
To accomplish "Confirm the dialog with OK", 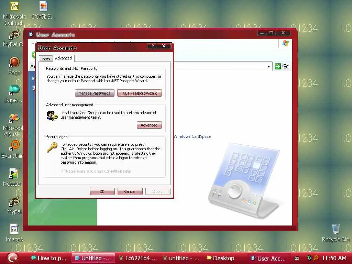I will coord(102,191).
